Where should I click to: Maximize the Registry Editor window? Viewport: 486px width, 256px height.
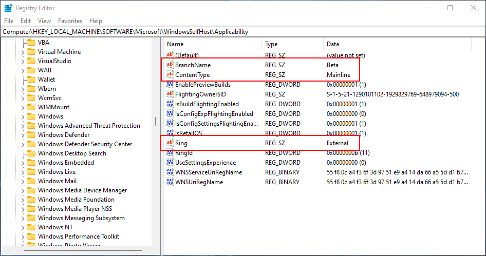click(x=450, y=8)
